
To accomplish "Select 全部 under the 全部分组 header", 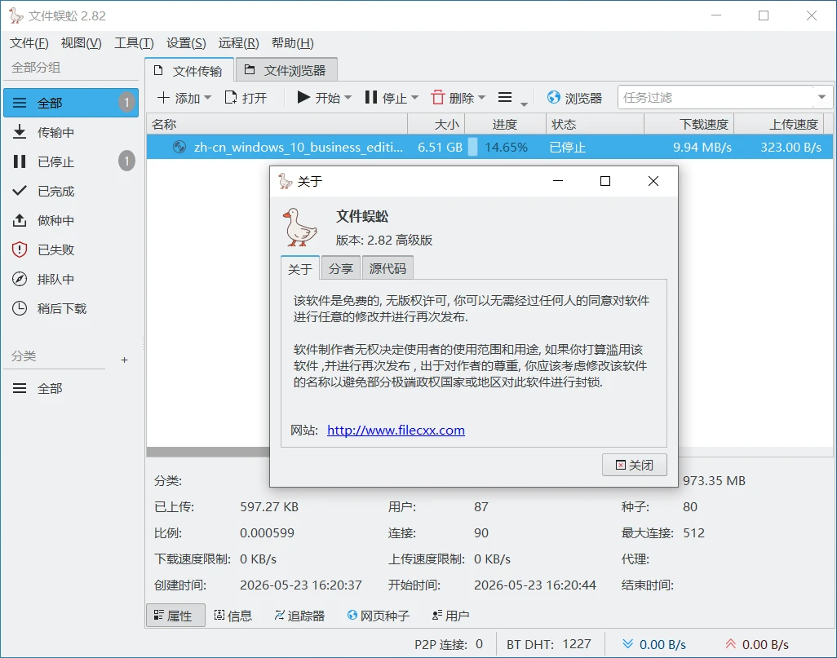I will [71, 103].
